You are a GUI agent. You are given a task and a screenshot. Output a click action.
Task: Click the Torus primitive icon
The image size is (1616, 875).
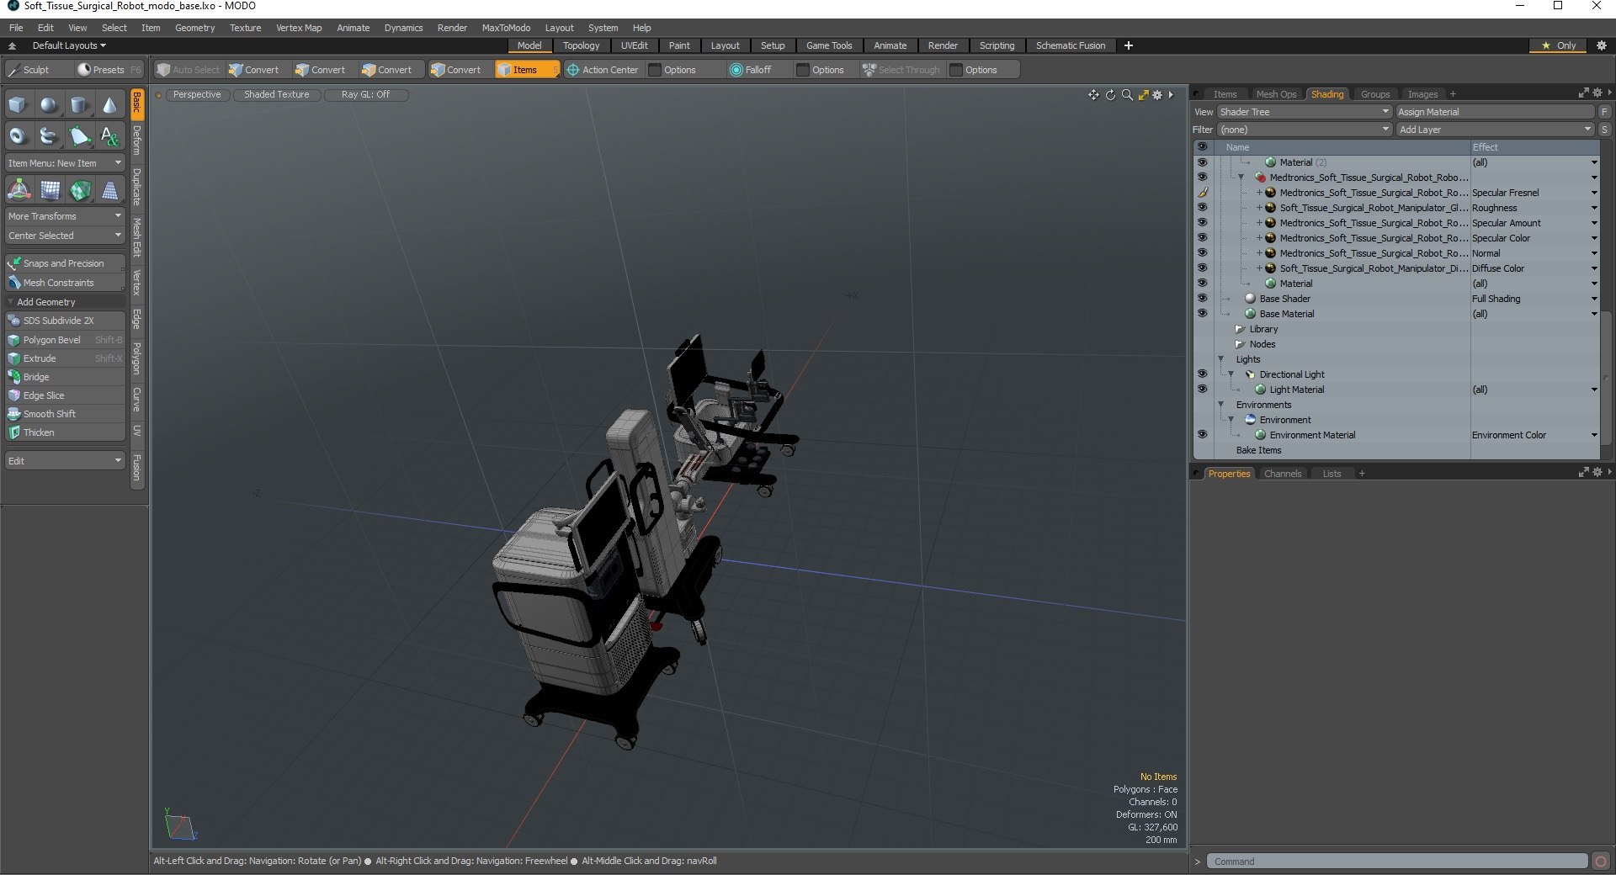pyautogui.click(x=18, y=135)
